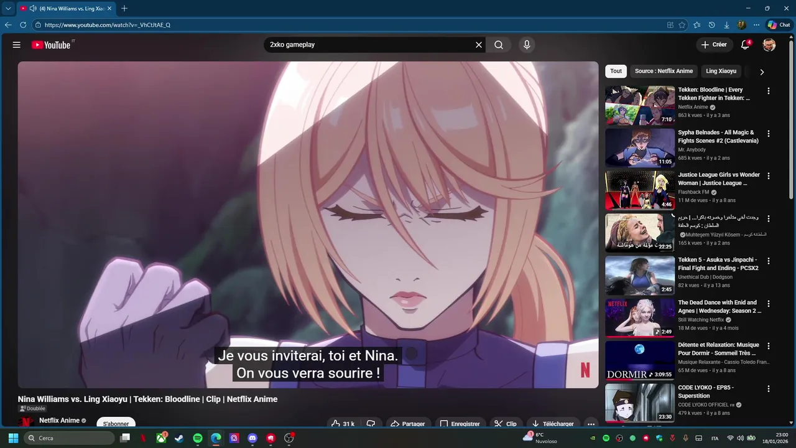Open YouTube notifications bell
796x448 pixels.
pyautogui.click(x=745, y=45)
